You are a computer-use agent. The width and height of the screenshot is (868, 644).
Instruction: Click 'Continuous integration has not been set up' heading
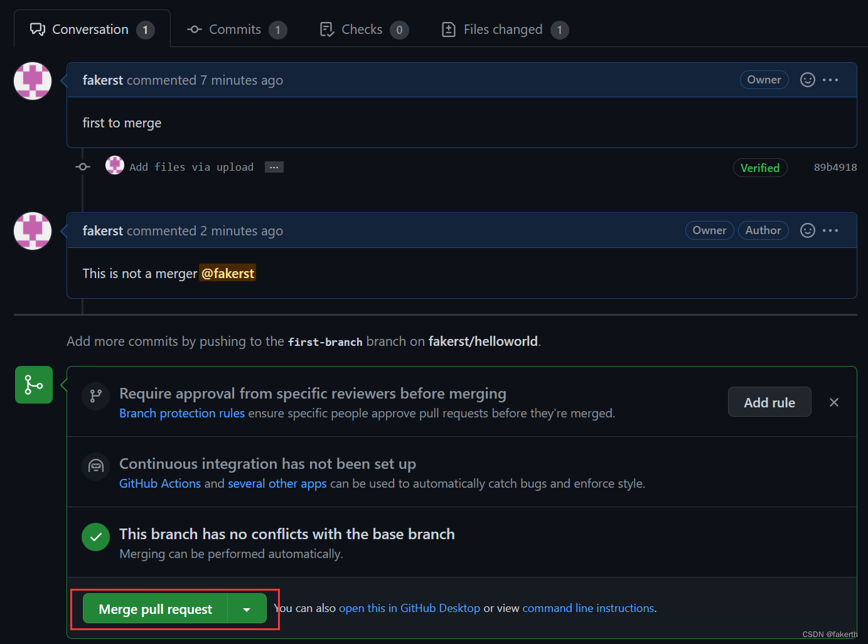coord(267,464)
